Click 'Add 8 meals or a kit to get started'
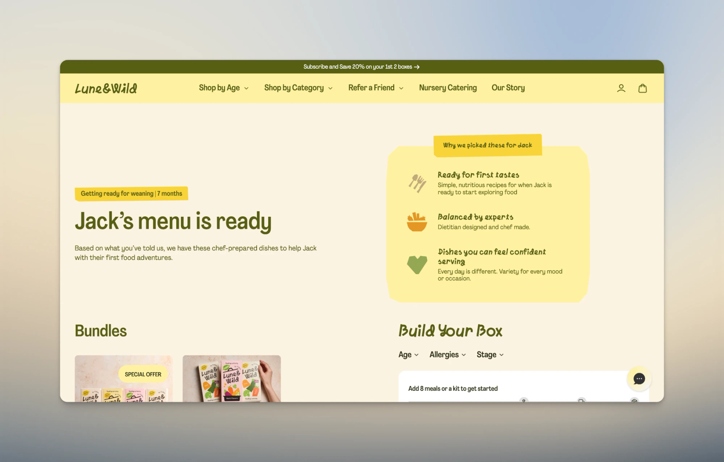The image size is (724, 462). [453, 388]
